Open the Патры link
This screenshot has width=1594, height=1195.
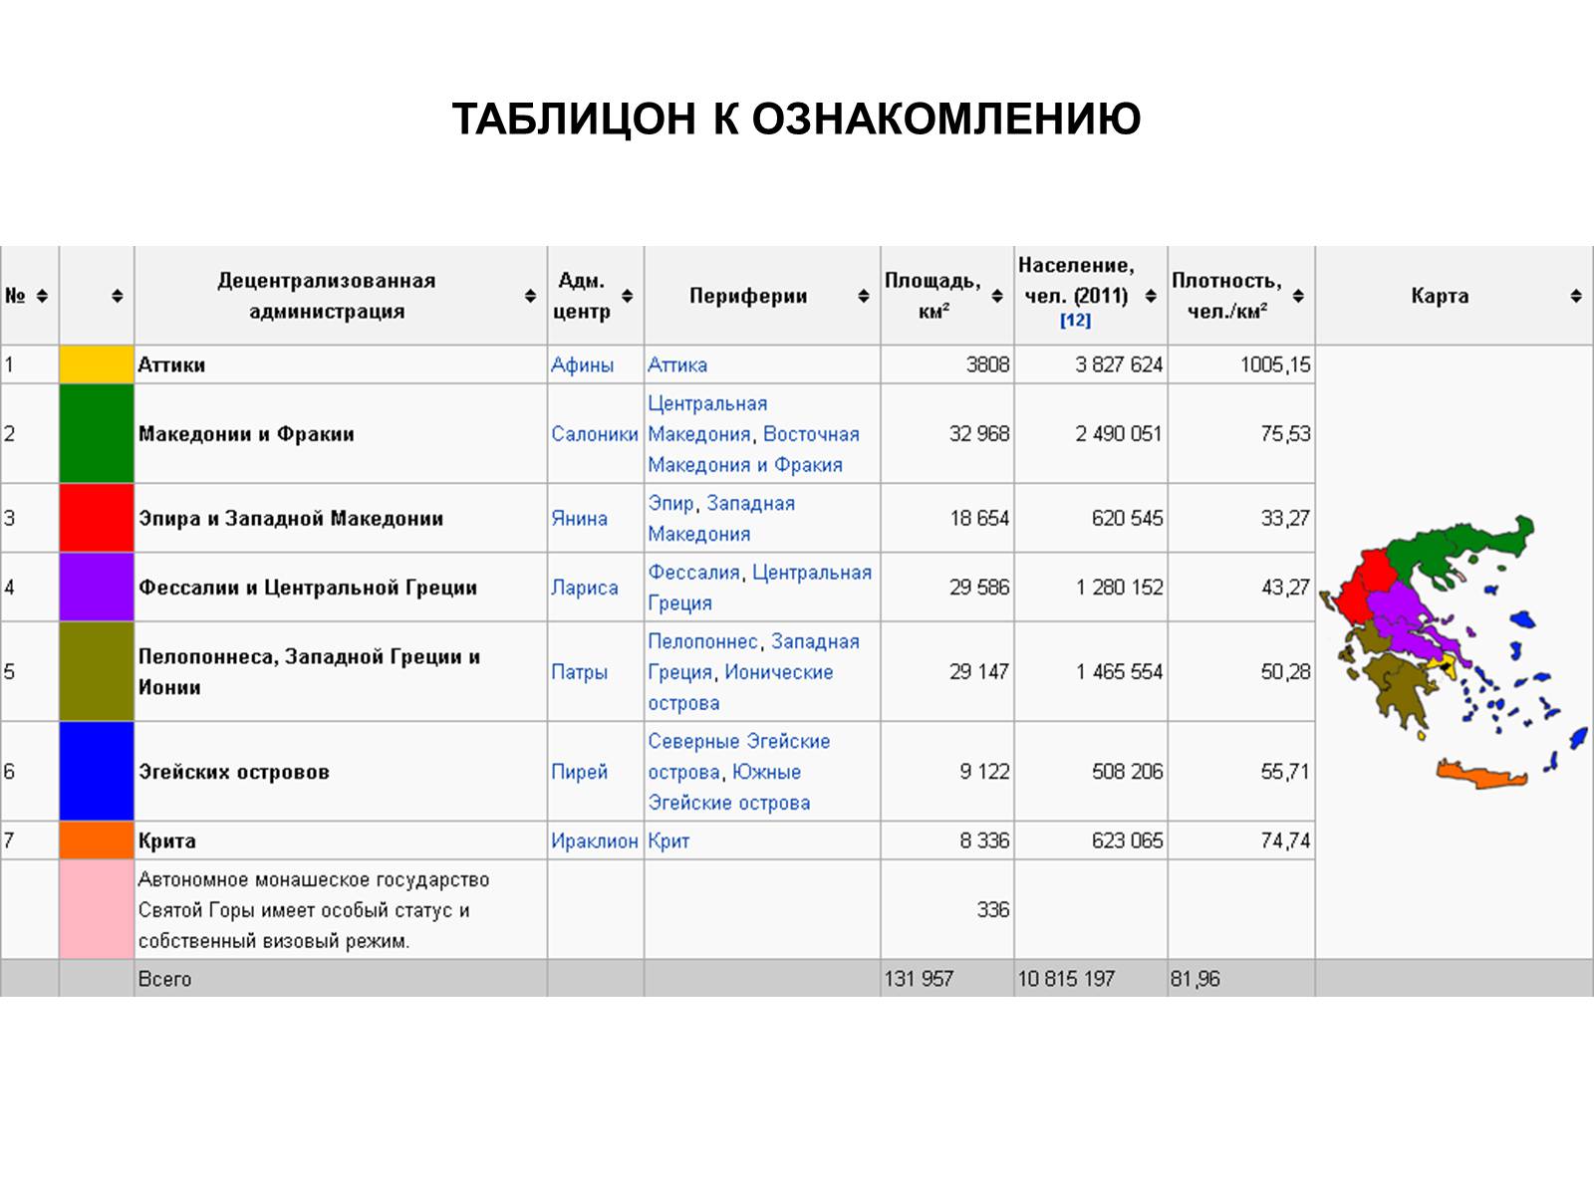click(579, 672)
